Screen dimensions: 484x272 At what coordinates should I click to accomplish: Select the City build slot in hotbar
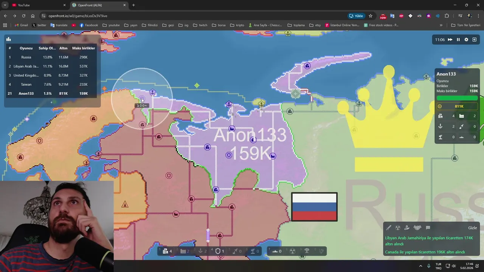click(167, 251)
